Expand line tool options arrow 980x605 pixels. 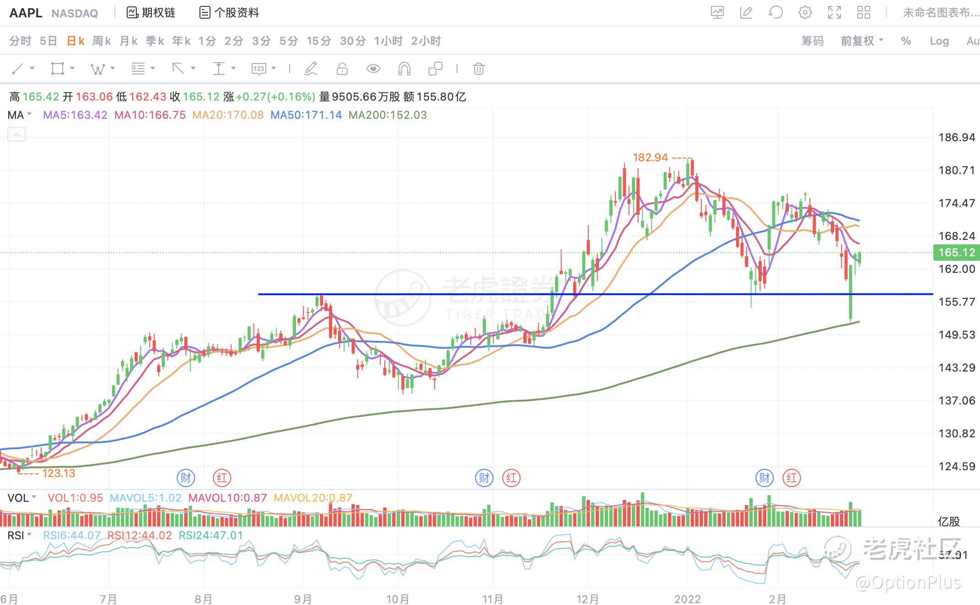(32, 69)
